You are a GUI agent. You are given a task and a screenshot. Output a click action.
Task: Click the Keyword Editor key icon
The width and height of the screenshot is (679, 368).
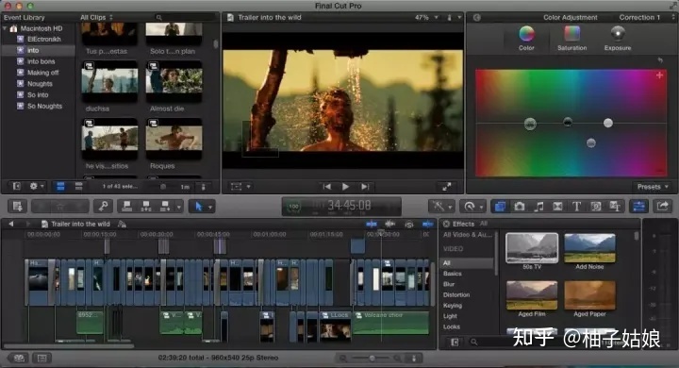point(103,207)
